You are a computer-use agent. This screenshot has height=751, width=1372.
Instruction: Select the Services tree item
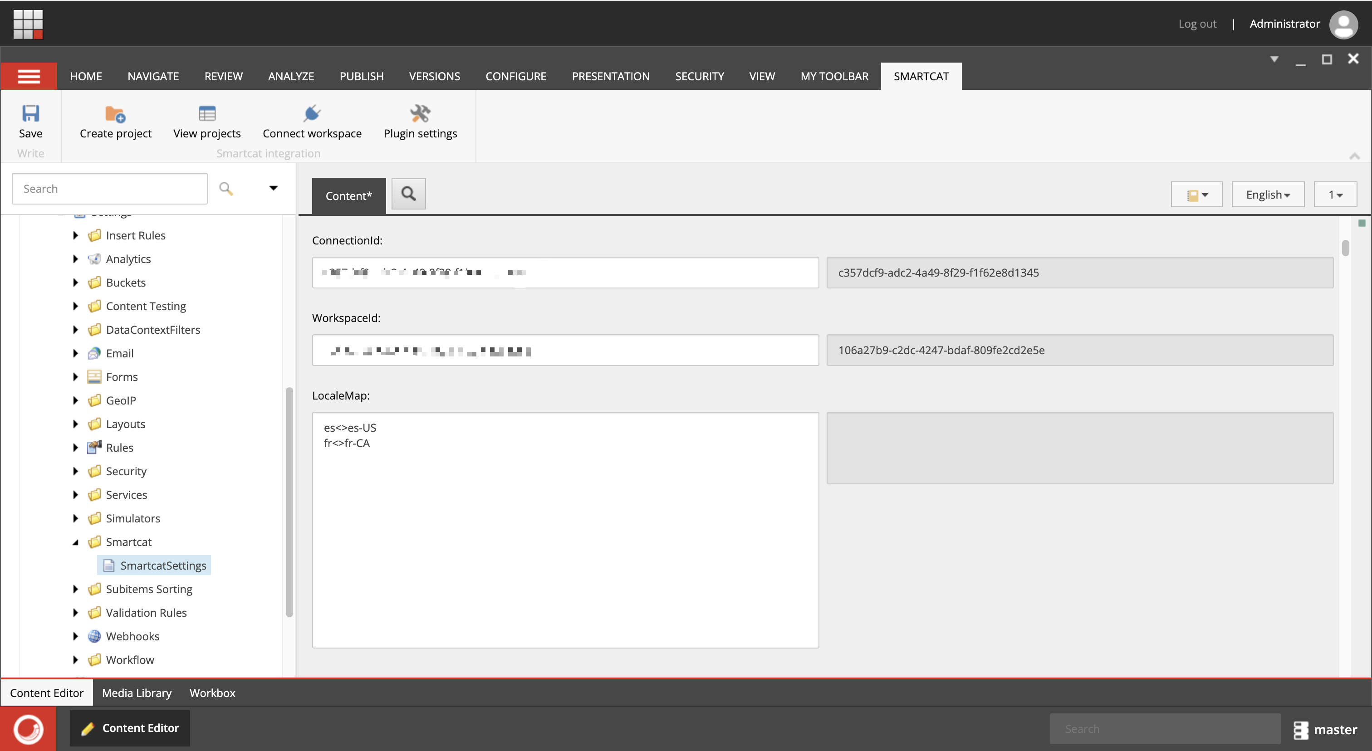pyautogui.click(x=127, y=495)
